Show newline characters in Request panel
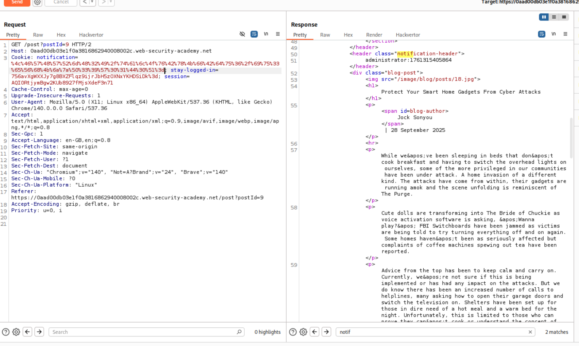This screenshot has width=579, height=346. [266, 34]
